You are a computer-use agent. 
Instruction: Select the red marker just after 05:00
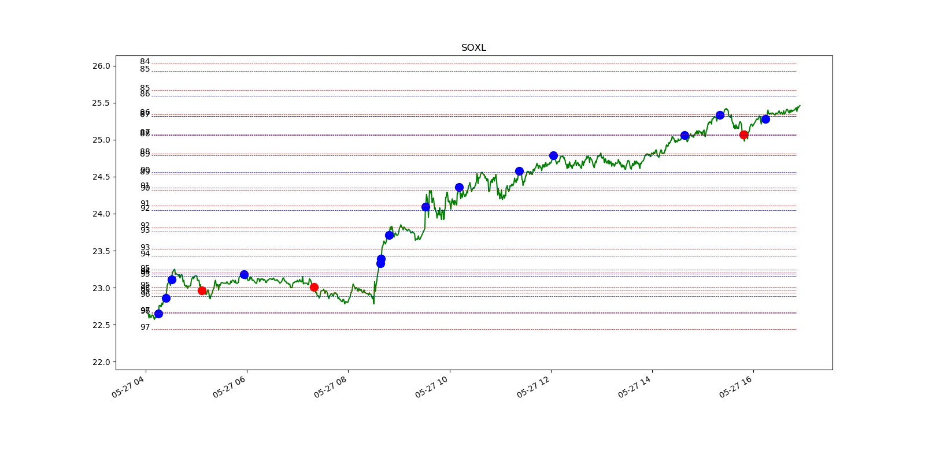(x=202, y=290)
